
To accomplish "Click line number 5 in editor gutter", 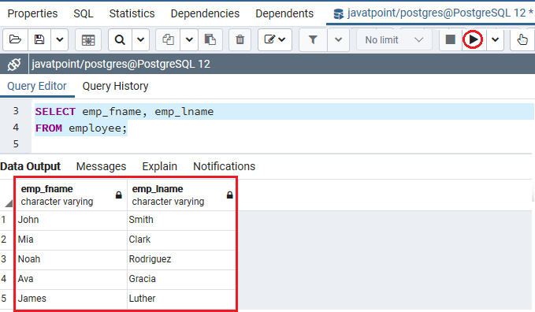I will click(16, 144).
